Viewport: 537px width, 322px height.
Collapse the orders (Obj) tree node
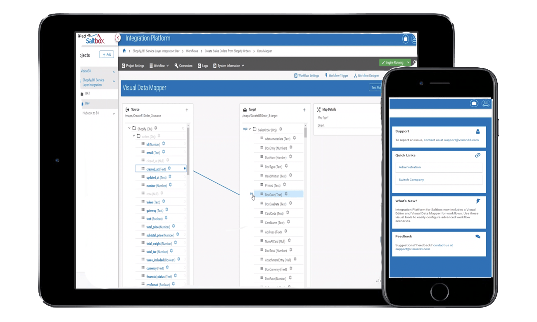(x=134, y=136)
